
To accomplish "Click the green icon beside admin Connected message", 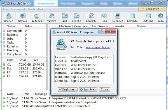I will click(4, 106).
